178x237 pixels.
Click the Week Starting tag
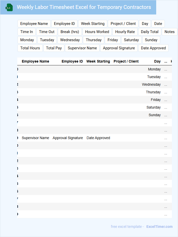93,24
